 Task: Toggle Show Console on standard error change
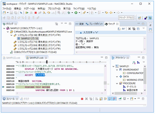click(114, 99)
